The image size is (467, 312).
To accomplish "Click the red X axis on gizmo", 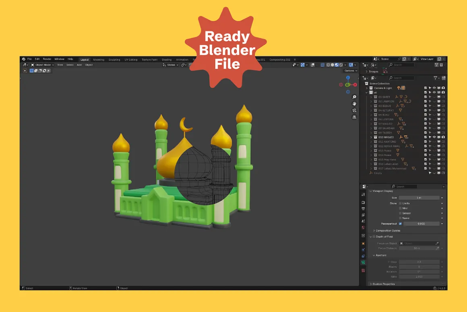I will click(x=355, y=85).
